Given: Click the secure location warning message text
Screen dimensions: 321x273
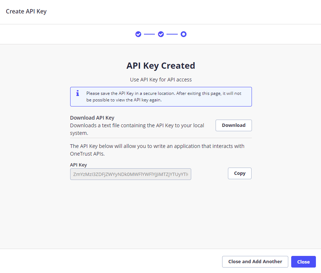Looking at the screenshot, I should 163,96.
